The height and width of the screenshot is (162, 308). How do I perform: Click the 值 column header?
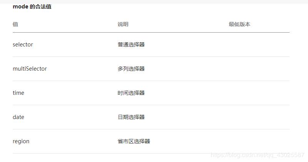tap(15, 24)
